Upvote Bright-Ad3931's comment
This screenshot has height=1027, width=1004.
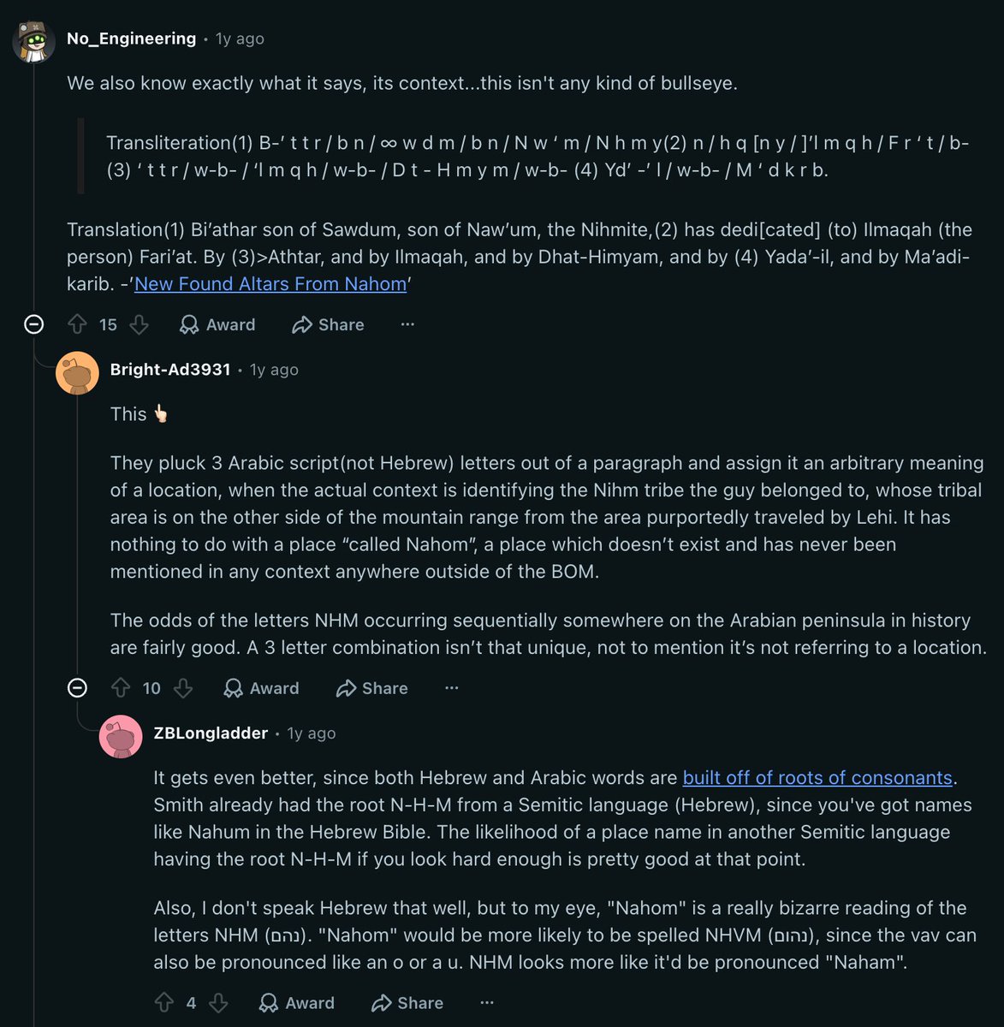tap(121, 688)
